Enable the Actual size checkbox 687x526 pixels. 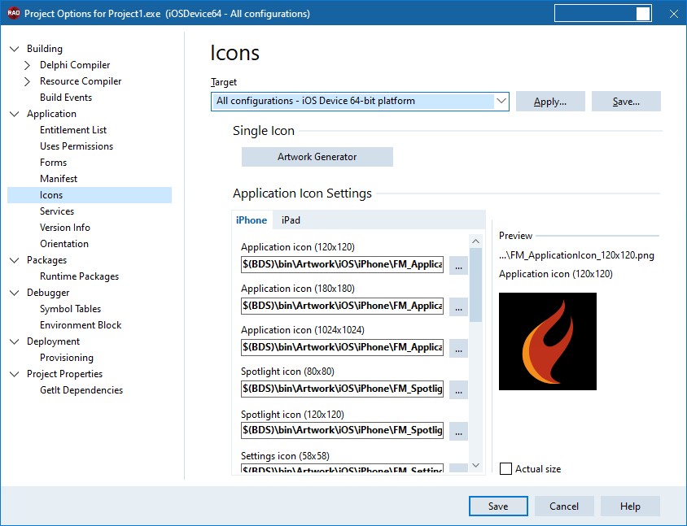[505, 468]
